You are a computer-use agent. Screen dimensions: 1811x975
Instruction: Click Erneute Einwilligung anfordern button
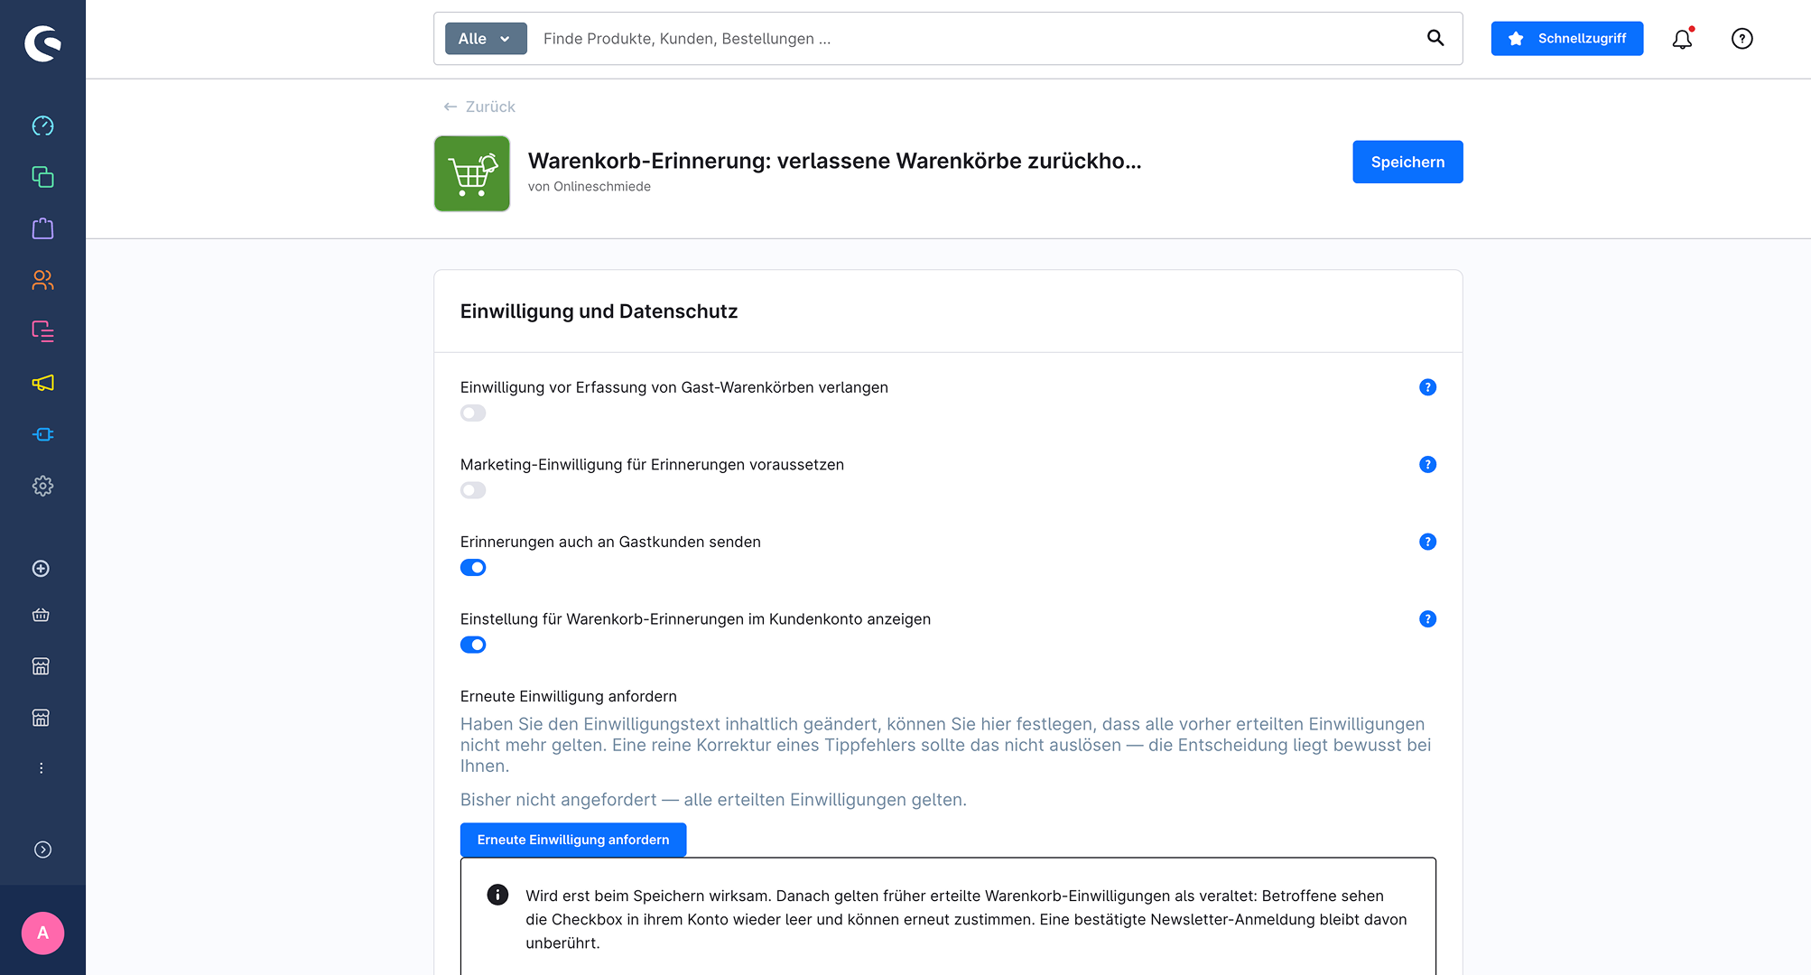[573, 840]
